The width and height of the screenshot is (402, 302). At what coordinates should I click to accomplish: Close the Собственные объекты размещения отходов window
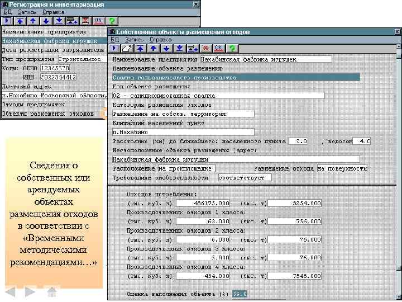(x=397, y=32)
